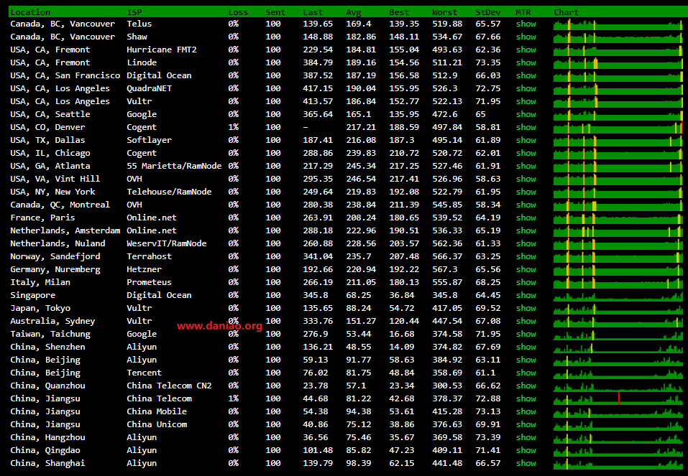Select 'Norway, Sandefjord' location cell
This screenshot has height=476, width=688.
point(55,256)
